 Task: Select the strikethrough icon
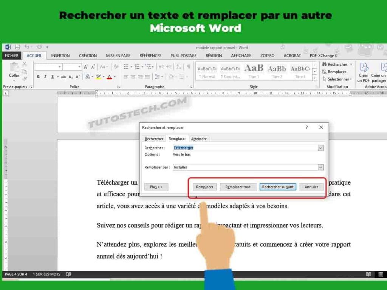(63, 76)
